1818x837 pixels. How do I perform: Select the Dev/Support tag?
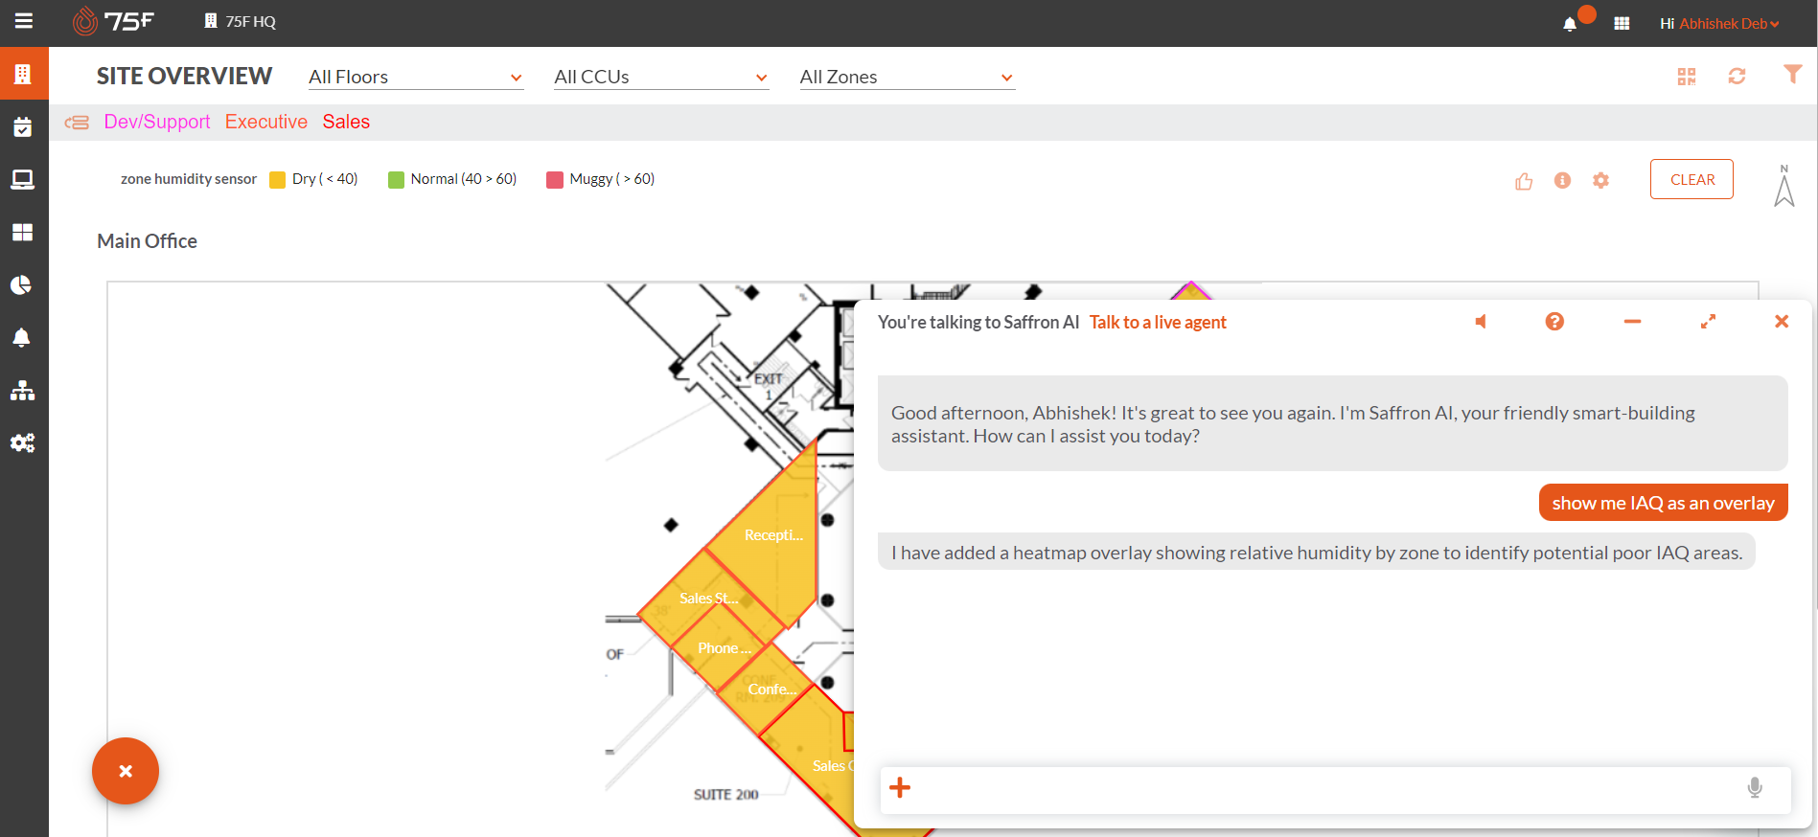(x=157, y=122)
